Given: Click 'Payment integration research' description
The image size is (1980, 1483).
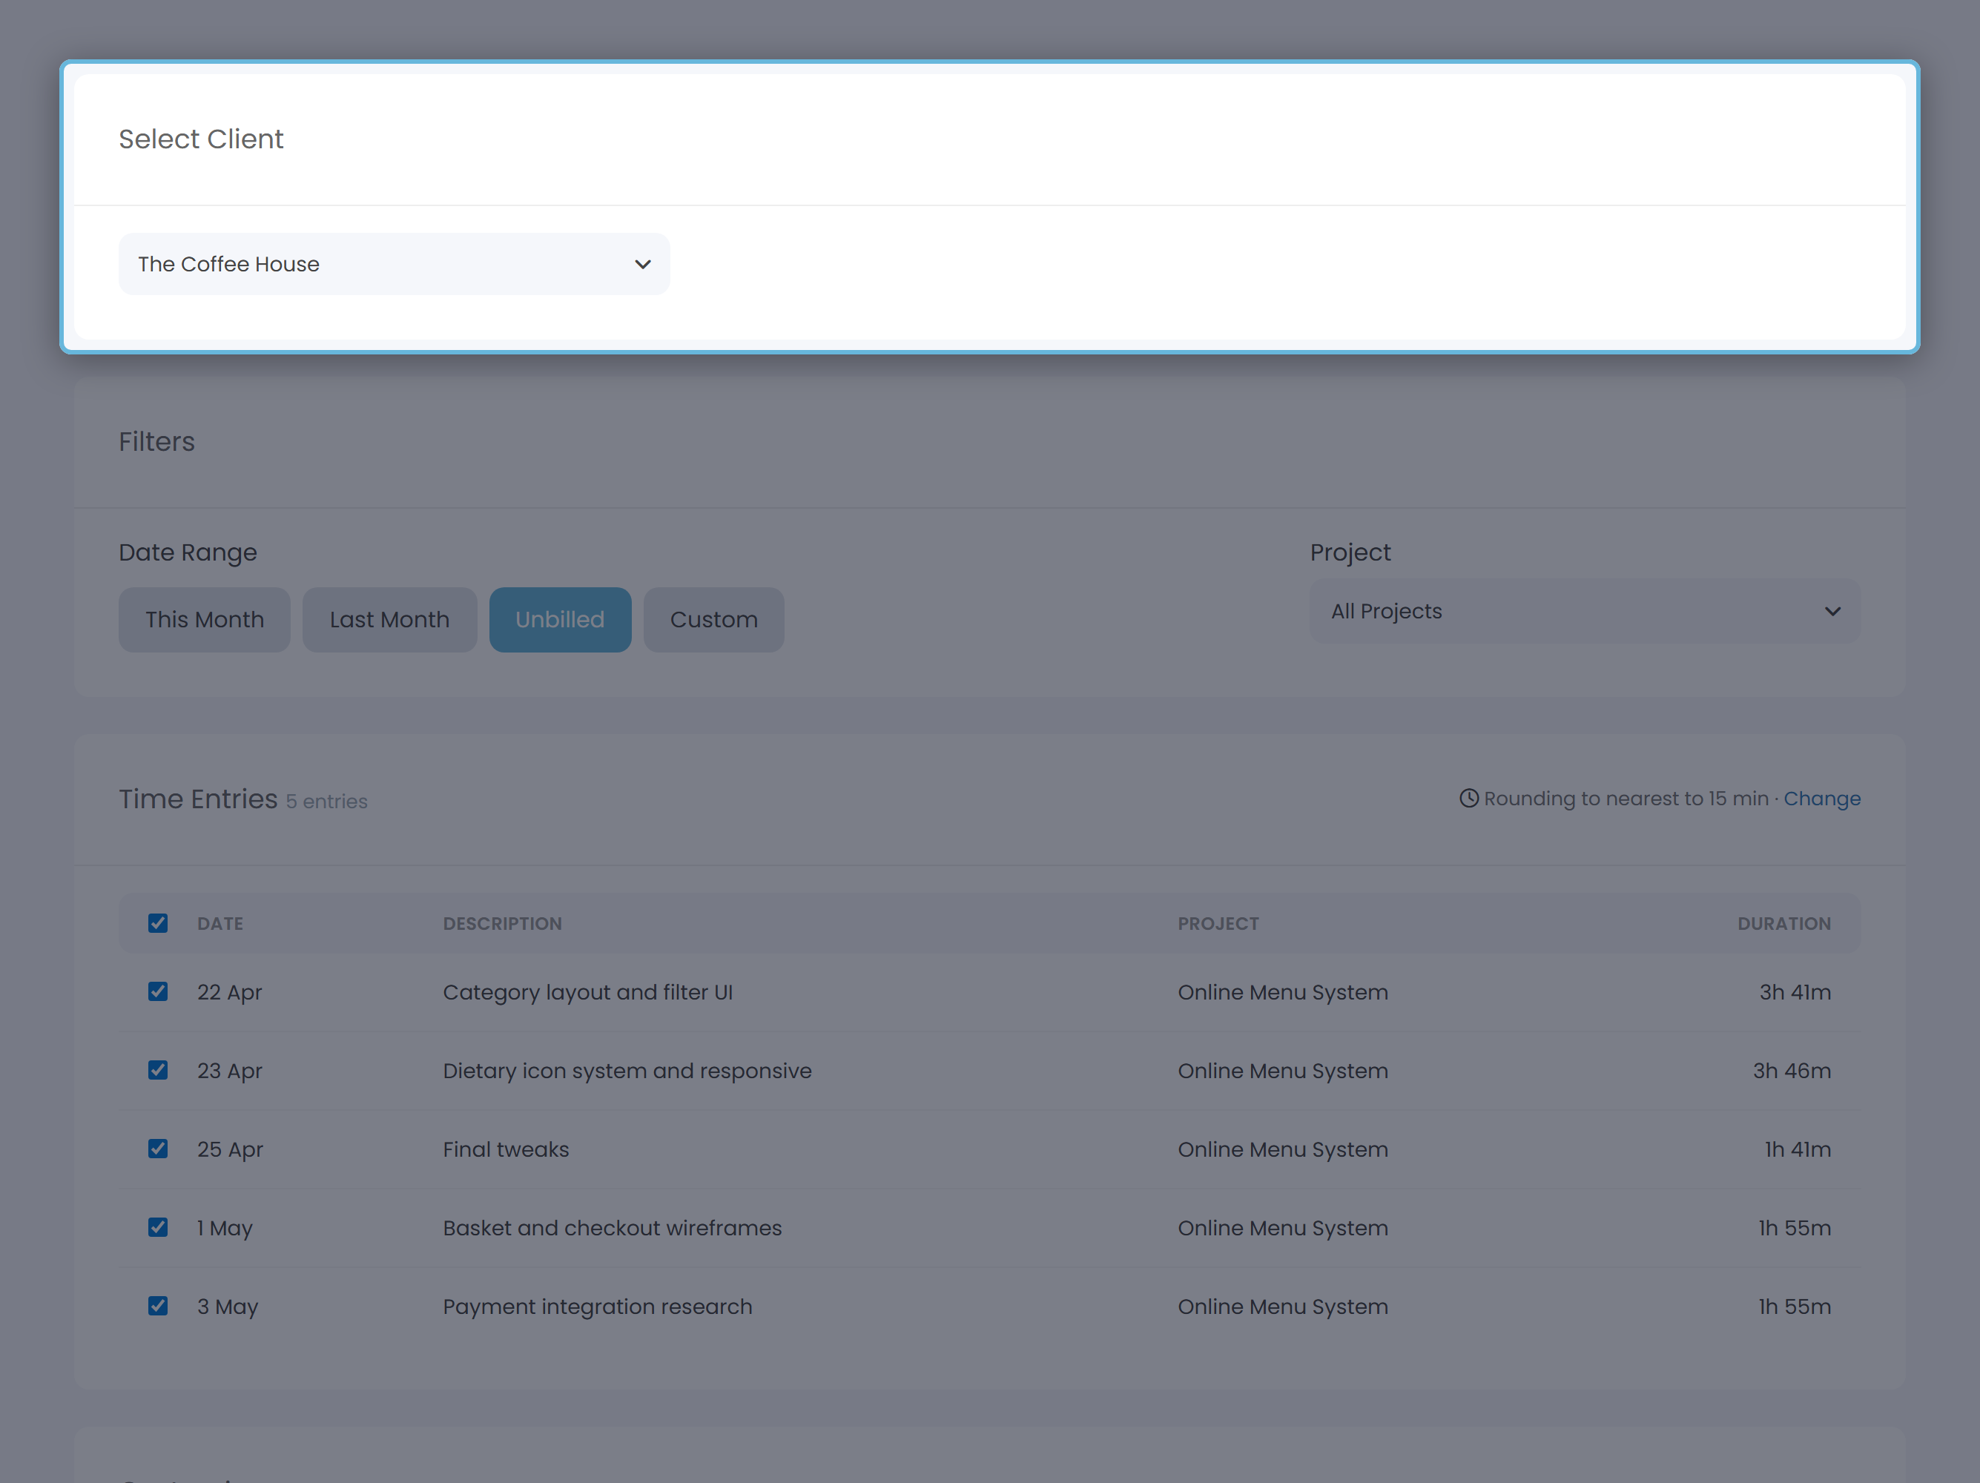Looking at the screenshot, I should pos(597,1307).
